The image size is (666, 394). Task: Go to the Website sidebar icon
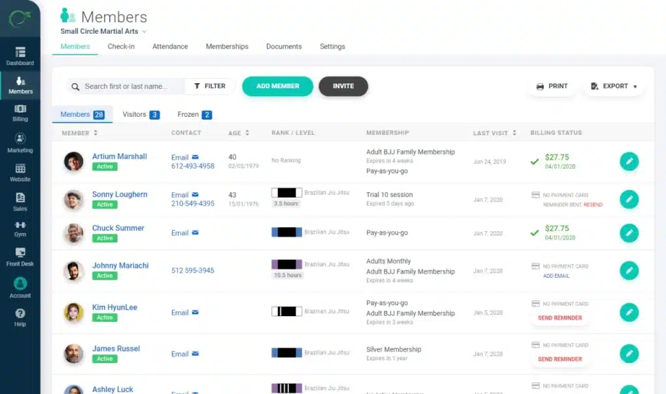pyautogui.click(x=20, y=171)
